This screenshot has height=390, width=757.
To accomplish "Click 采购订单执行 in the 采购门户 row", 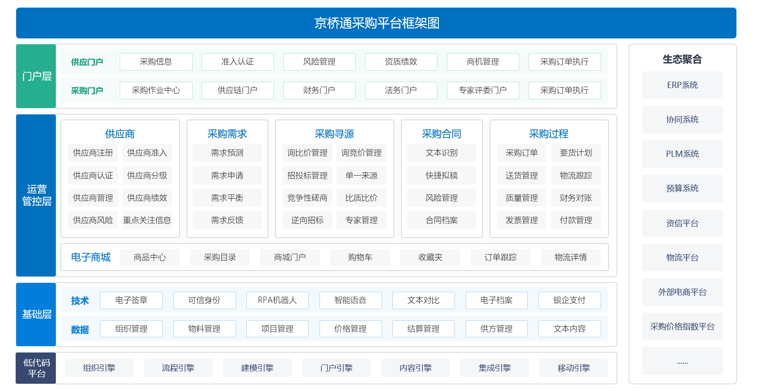I will (565, 90).
